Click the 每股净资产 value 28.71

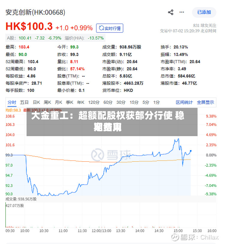37,83
